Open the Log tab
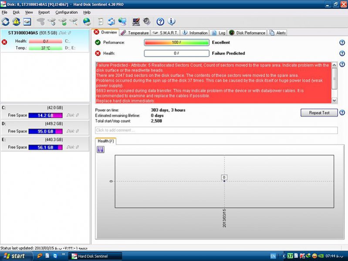This screenshot has height=261, width=348. coord(218,33)
